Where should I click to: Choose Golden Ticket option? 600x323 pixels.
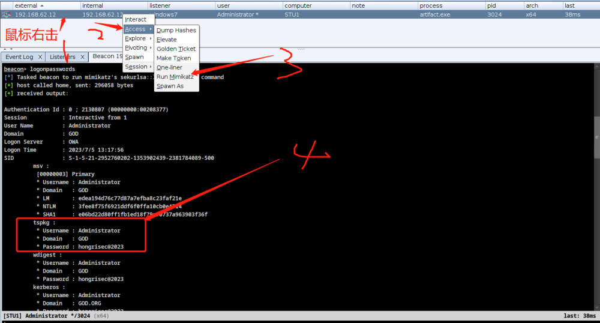pos(176,49)
